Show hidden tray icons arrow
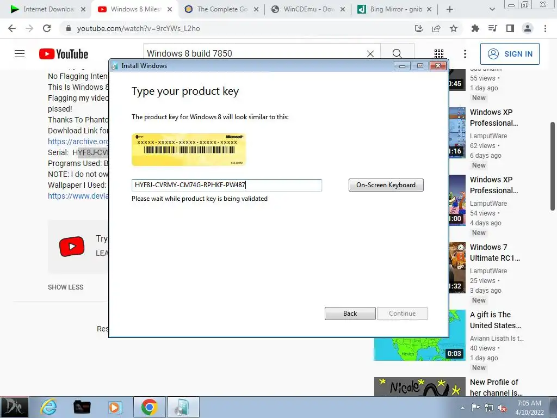The height and width of the screenshot is (418, 557). pos(462,408)
